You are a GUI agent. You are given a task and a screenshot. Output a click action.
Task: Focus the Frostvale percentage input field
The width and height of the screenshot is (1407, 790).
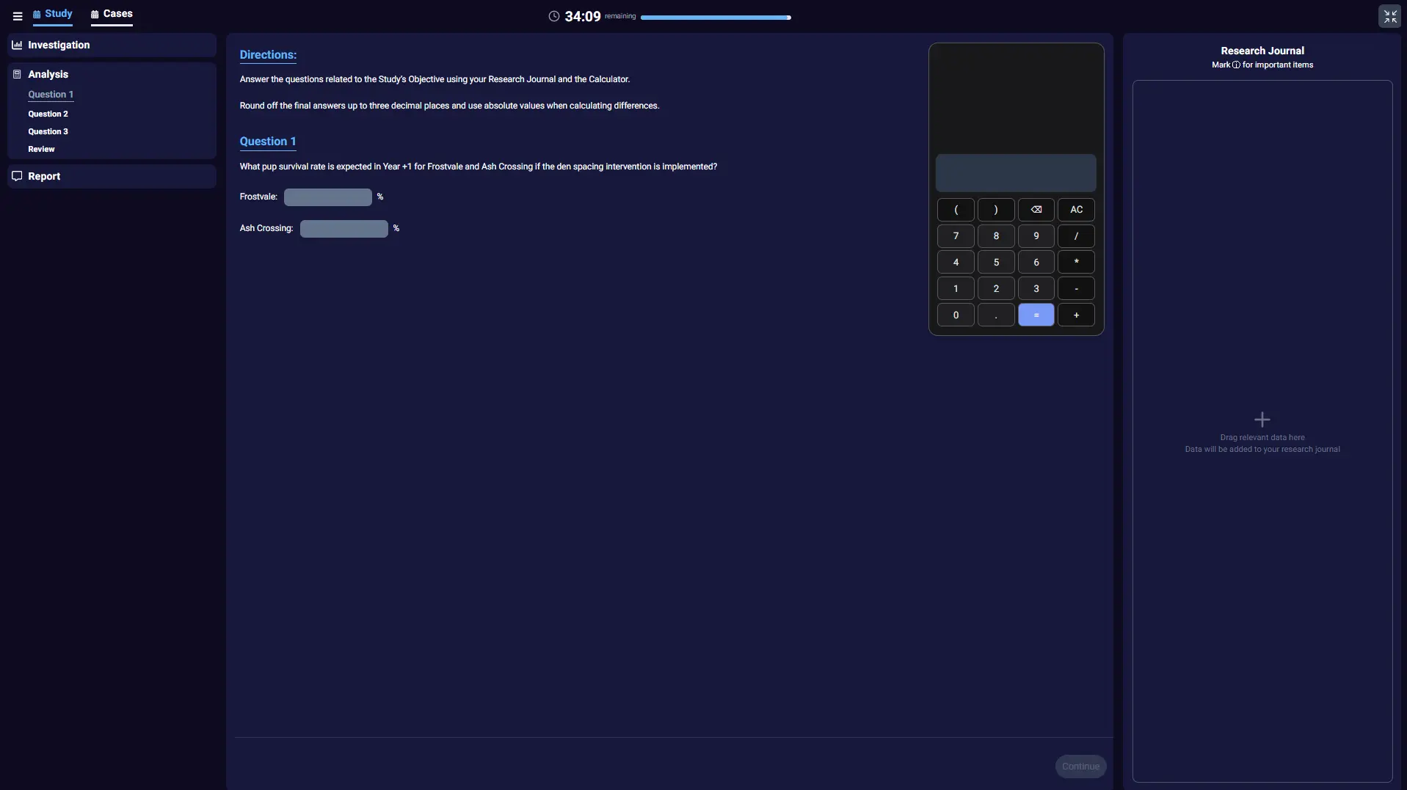coord(327,197)
